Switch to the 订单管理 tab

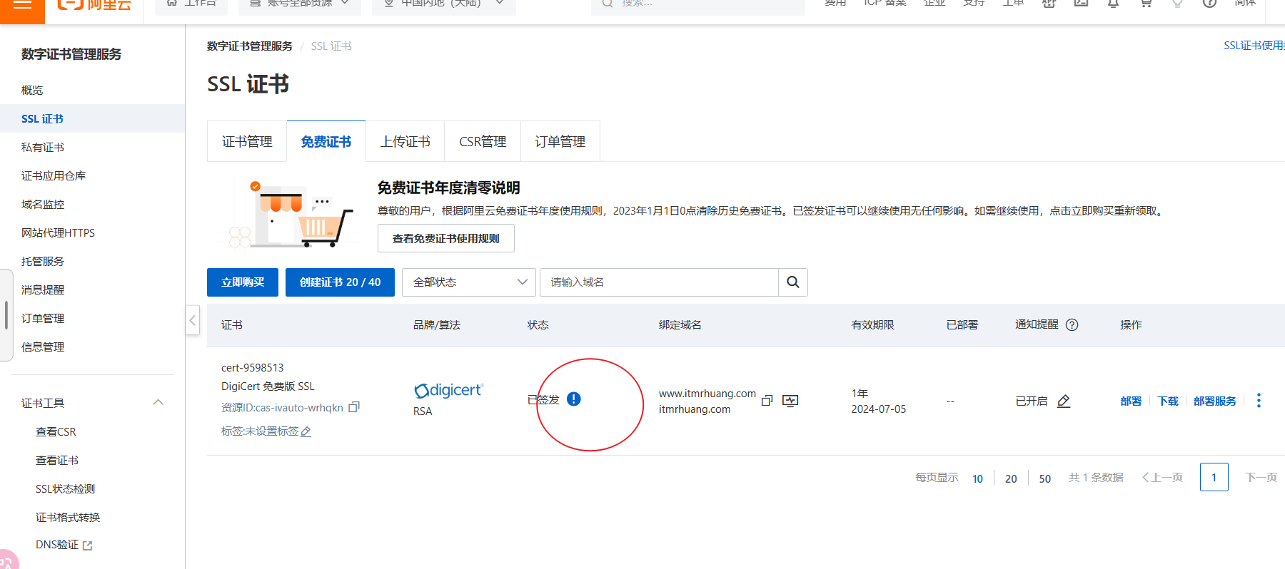point(560,142)
